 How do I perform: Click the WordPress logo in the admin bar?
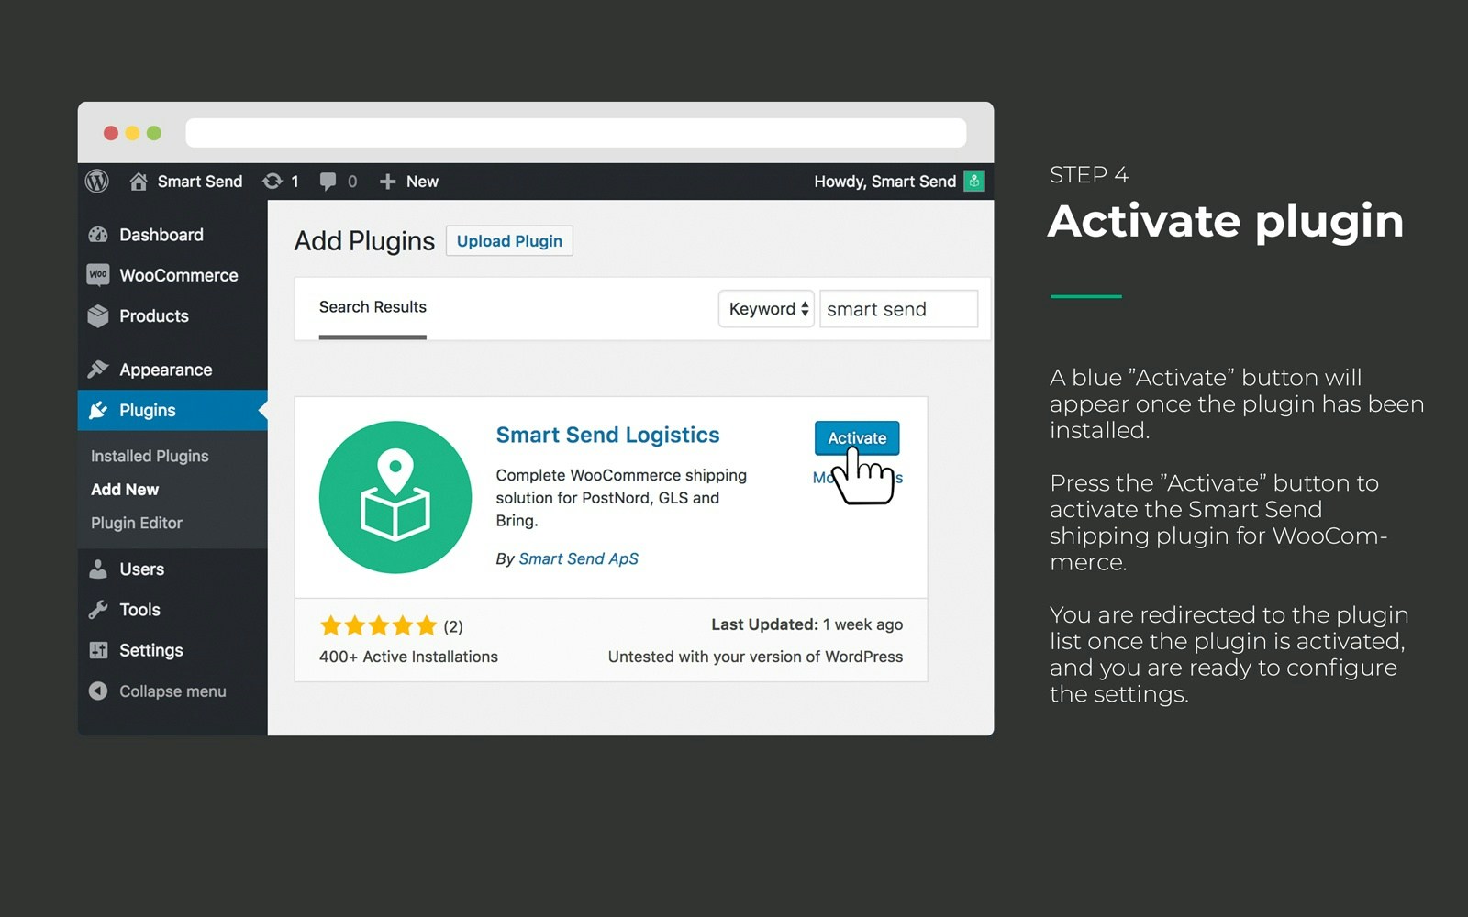(97, 181)
